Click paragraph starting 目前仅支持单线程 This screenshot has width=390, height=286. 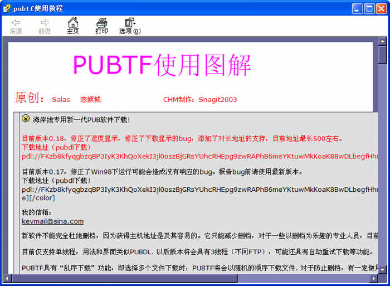(x=198, y=252)
